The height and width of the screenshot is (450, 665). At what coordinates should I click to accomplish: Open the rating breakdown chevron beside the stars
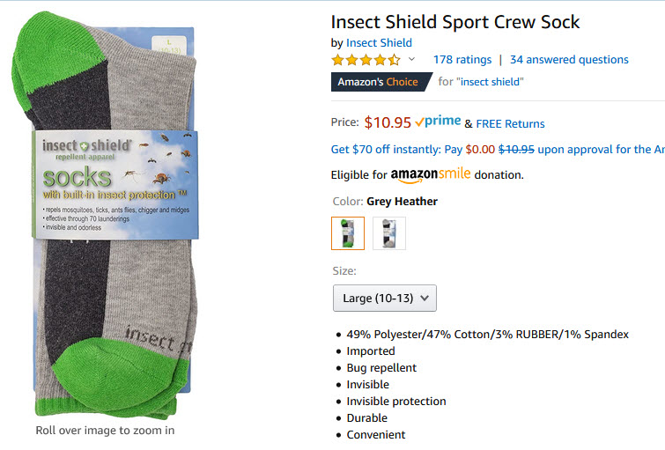[x=411, y=60]
